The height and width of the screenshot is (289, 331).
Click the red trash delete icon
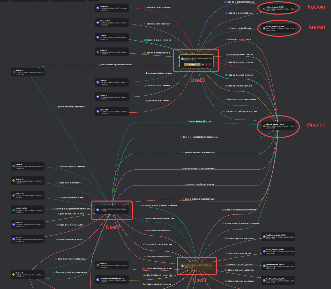tap(210, 64)
